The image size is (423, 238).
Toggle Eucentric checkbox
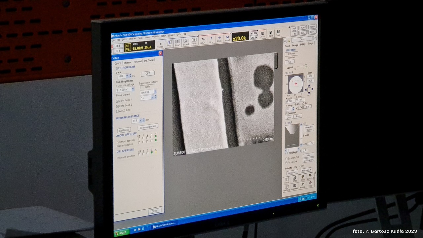click(x=286, y=113)
